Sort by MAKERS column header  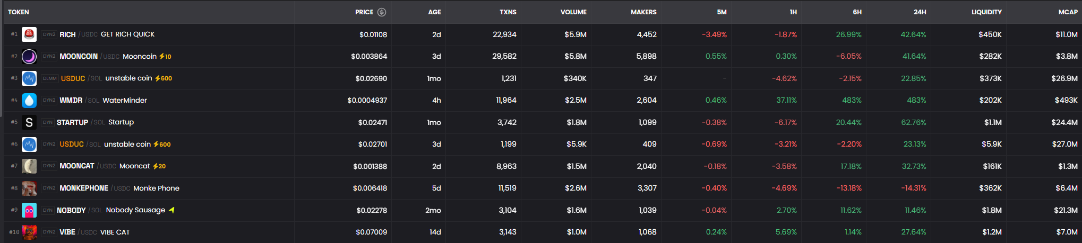click(x=643, y=12)
